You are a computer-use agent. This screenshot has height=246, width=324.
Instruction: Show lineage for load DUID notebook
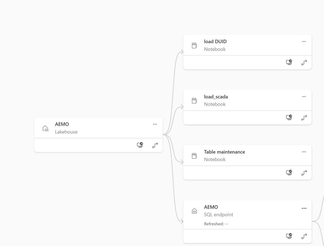coord(304,62)
